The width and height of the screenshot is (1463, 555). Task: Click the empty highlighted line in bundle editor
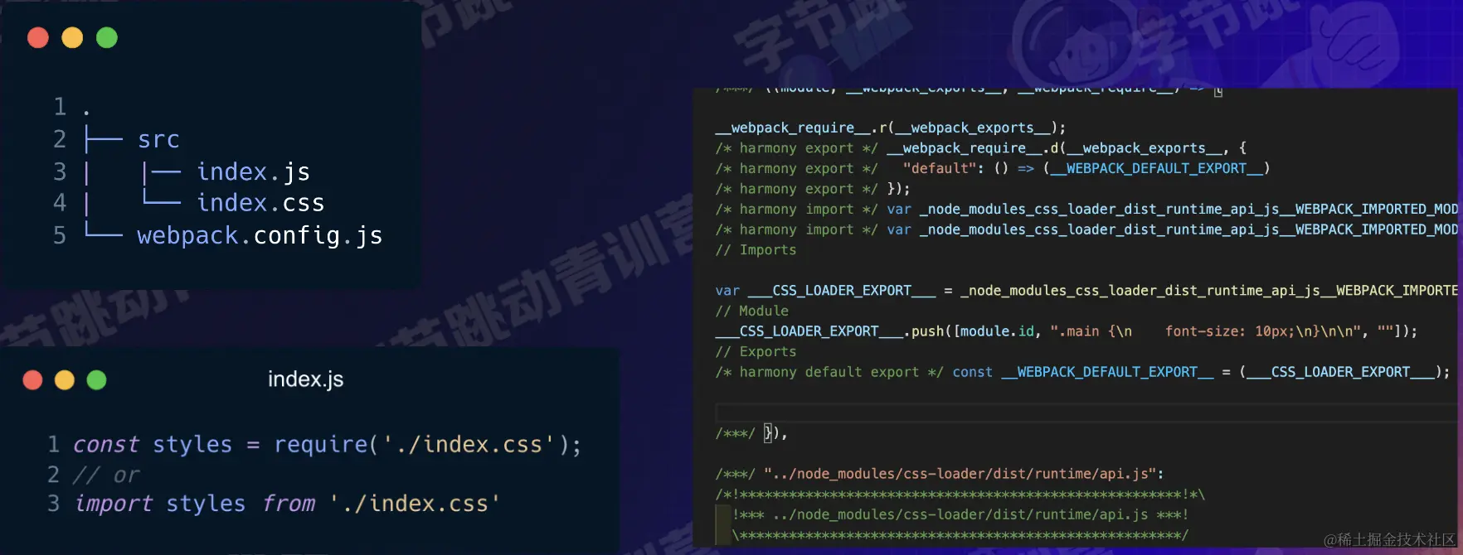(1085, 413)
